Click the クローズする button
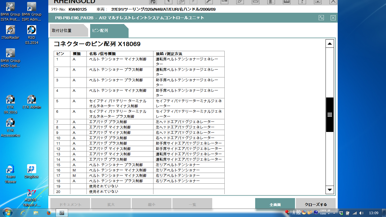386x217 pixels. (x=316, y=204)
